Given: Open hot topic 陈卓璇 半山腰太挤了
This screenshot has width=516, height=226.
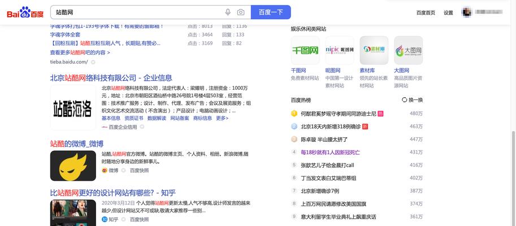Looking at the screenshot, I should [x=324, y=140].
